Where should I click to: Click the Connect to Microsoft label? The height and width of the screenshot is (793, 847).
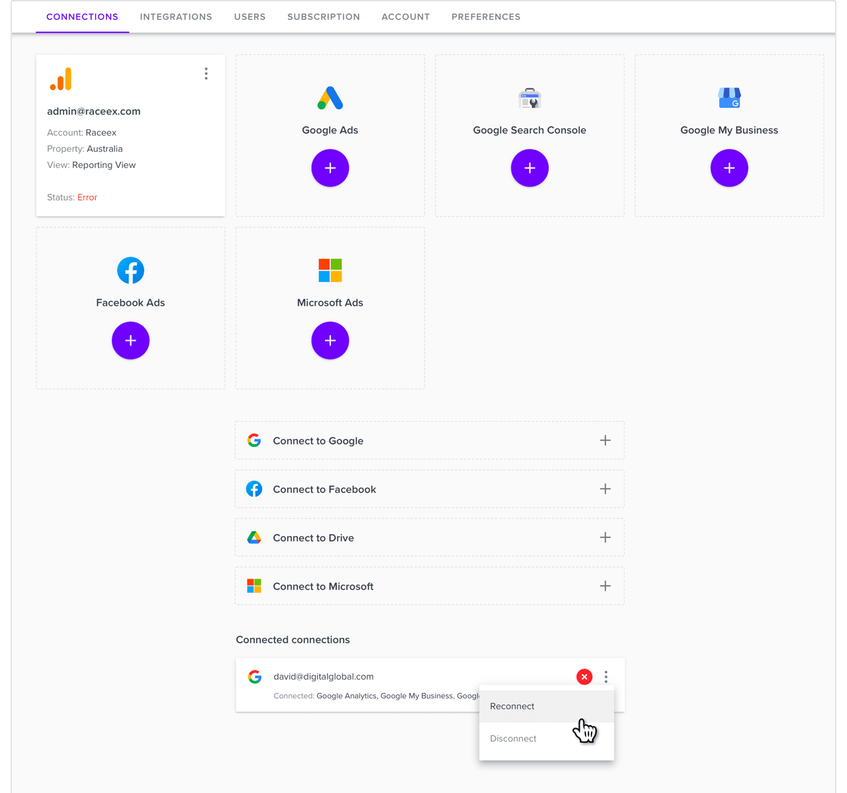coord(324,586)
